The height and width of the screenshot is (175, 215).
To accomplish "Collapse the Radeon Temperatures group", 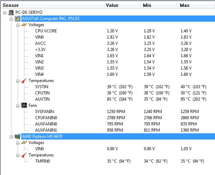I will coord(18,156).
